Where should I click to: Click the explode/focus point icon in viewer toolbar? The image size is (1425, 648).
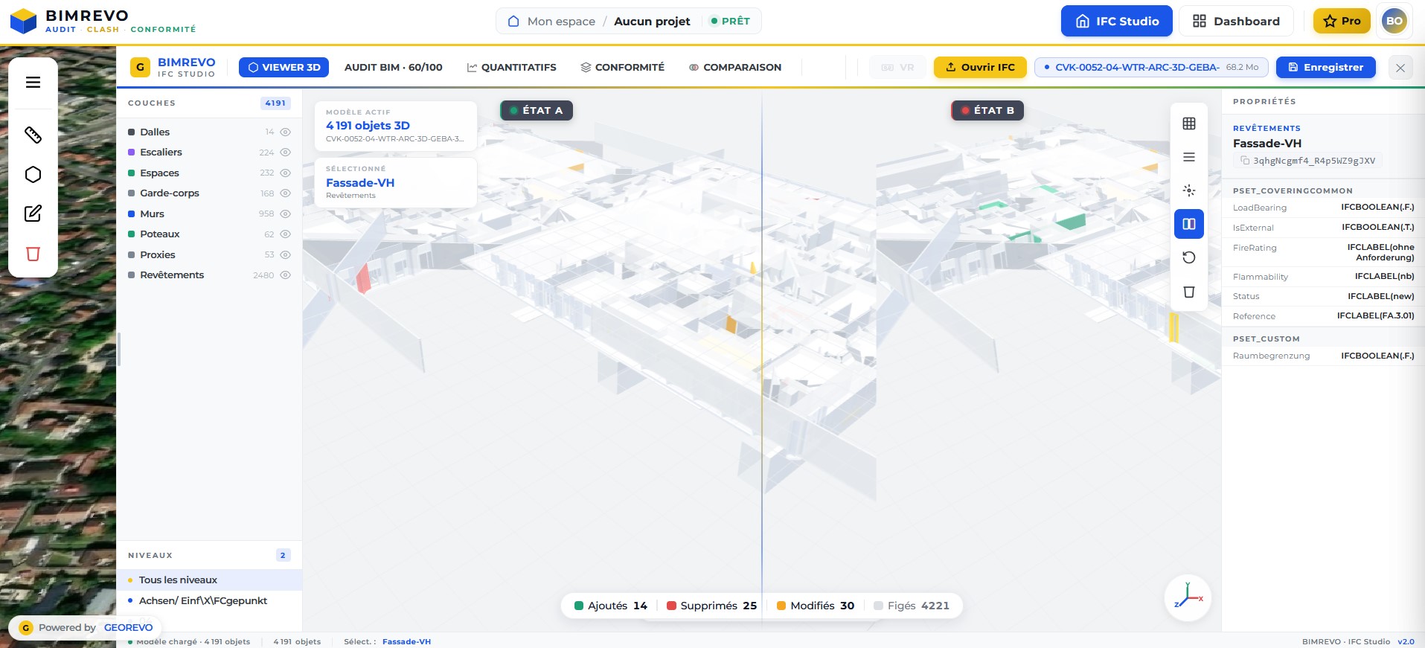coord(1189,190)
